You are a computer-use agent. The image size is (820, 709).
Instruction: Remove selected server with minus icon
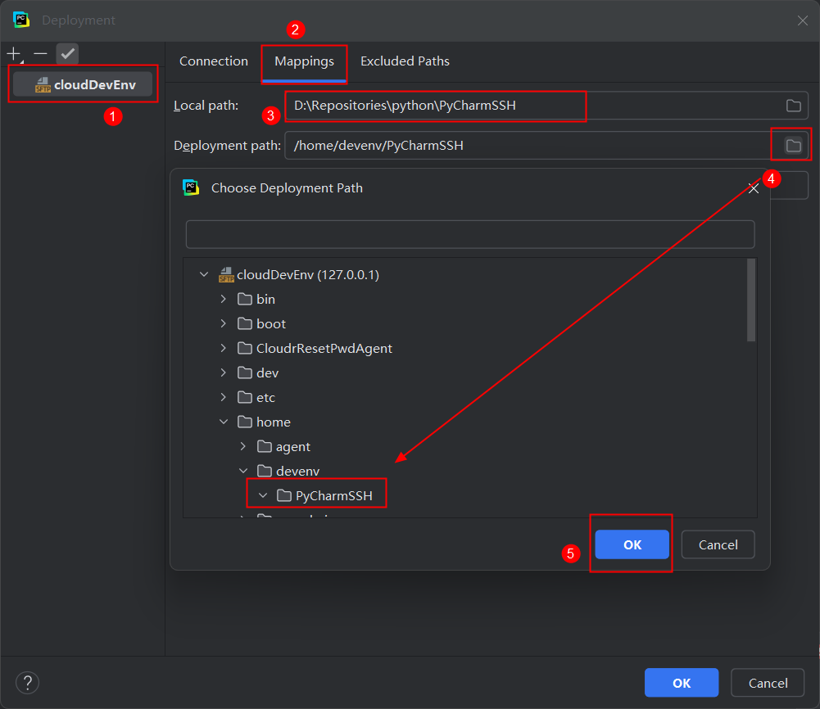coord(40,53)
